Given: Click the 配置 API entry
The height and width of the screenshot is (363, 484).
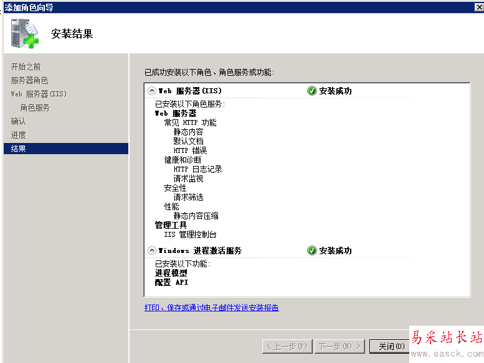Looking at the screenshot, I should point(172,282).
